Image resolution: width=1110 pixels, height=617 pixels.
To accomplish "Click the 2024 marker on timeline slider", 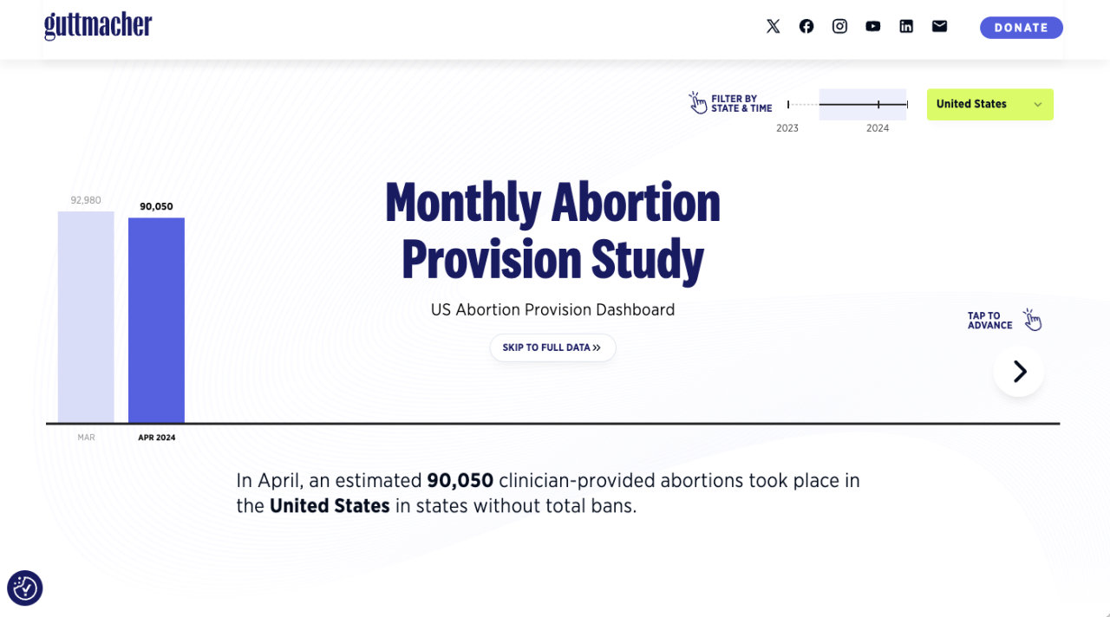I will (x=878, y=104).
